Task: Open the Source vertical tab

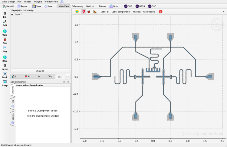Action: pos(13,119)
